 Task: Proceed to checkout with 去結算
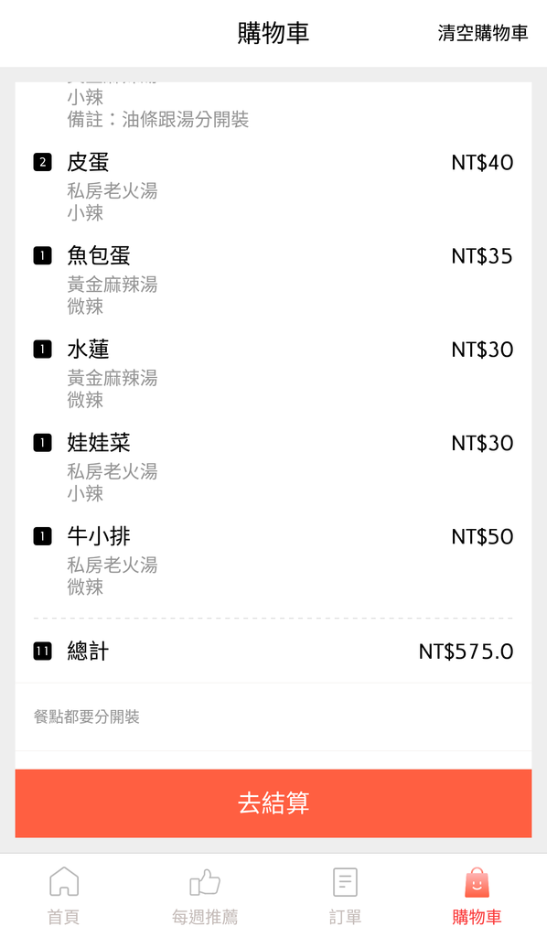click(273, 803)
